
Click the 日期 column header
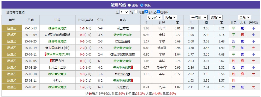pyautogui.click(x=31, y=20)
